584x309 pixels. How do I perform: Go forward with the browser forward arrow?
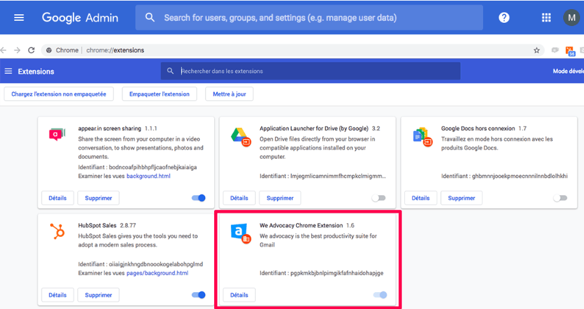pyautogui.click(x=17, y=50)
